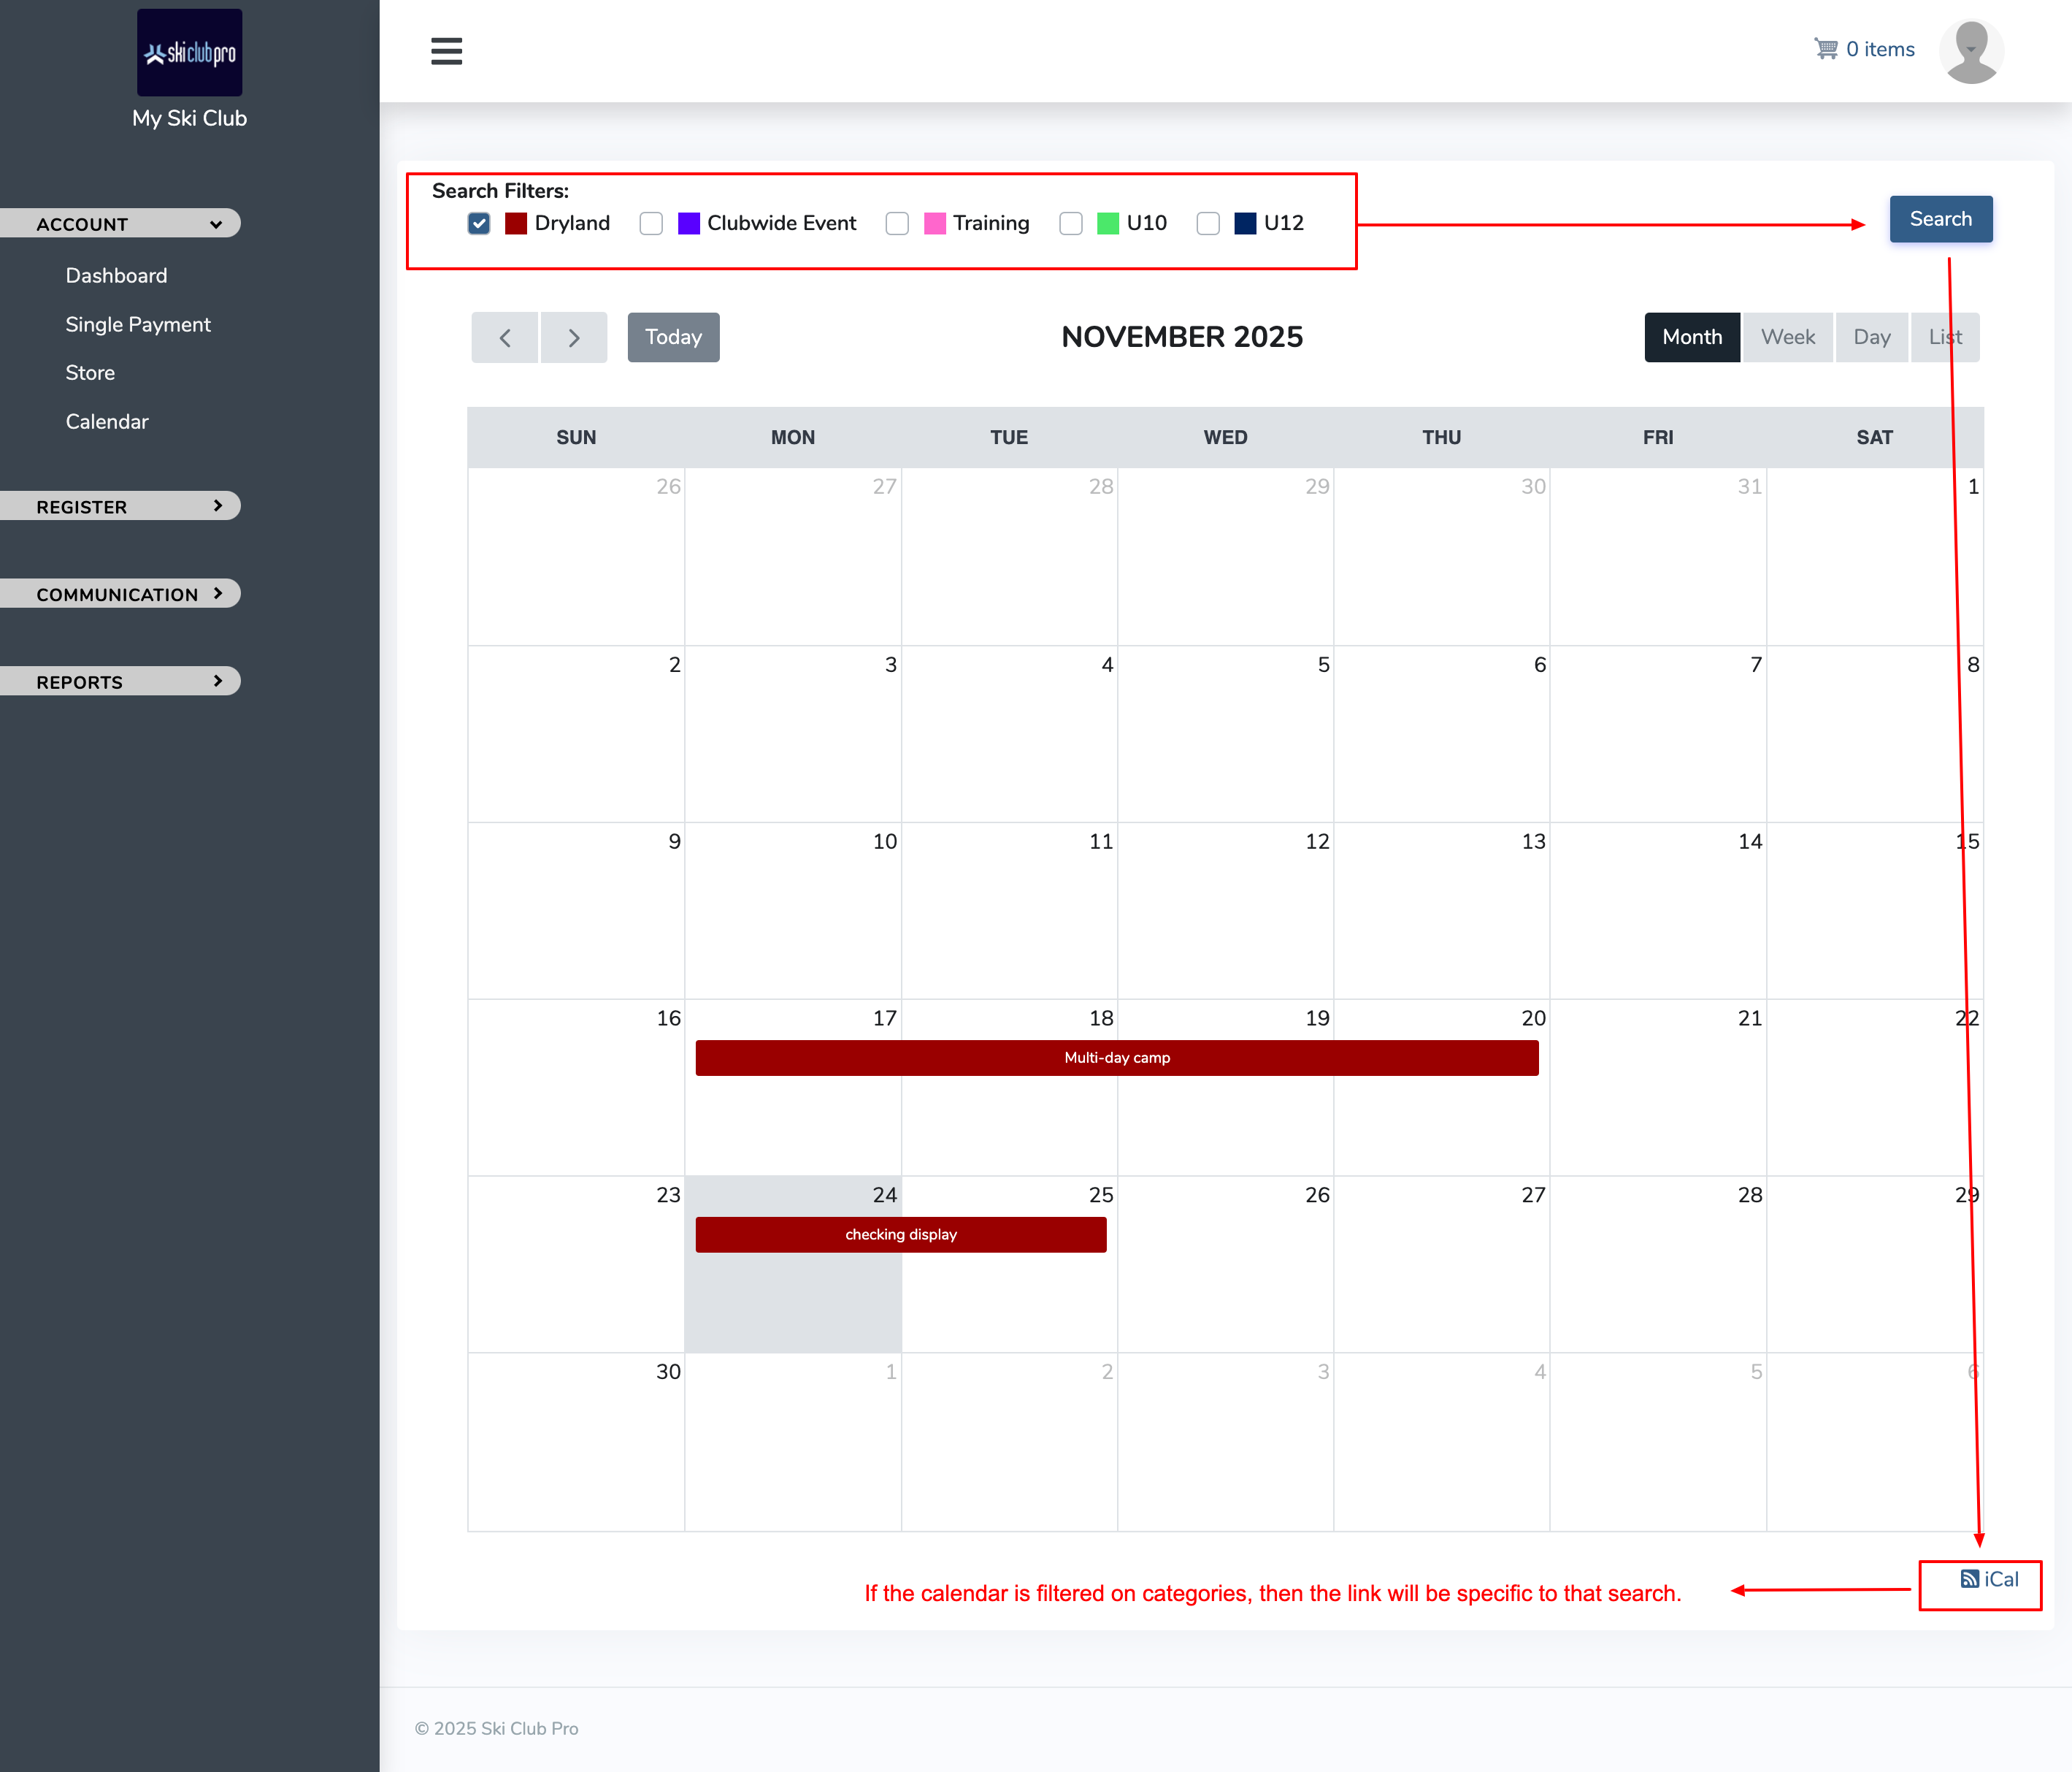Expand the REGISTER sidebar section
Image resolution: width=2072 pixels, height=1772 pixels.
click(120, 506)
